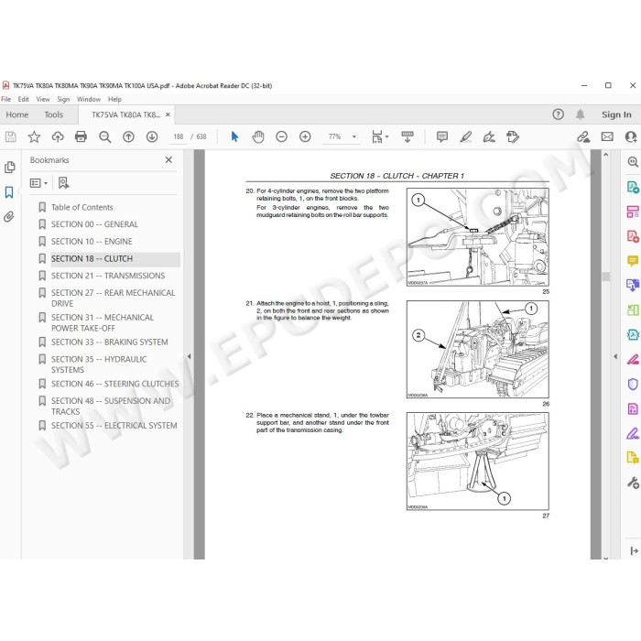Open customize tools wrench icon
Image resolution: width=641 pixels, height=641 pixels.
coord(633,483)
